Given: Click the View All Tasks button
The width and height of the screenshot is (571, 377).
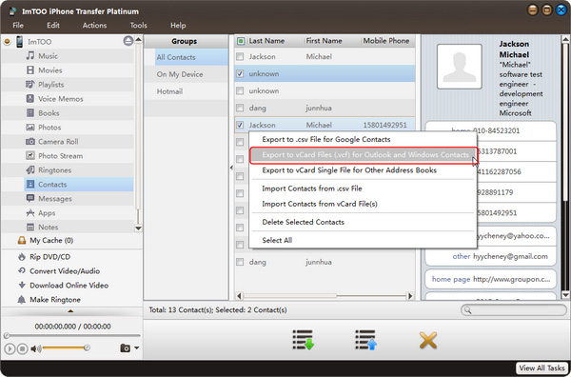Looking at the screenshot, I should click(541, 368).
